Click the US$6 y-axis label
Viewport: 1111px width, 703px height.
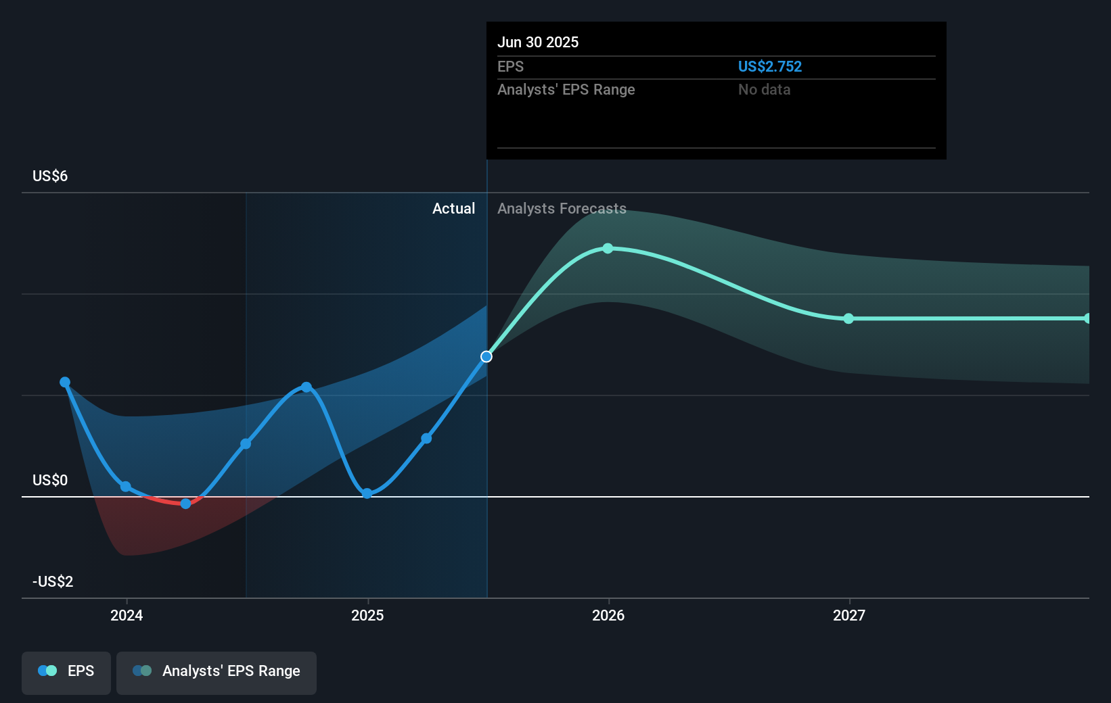tap(50, 176)
